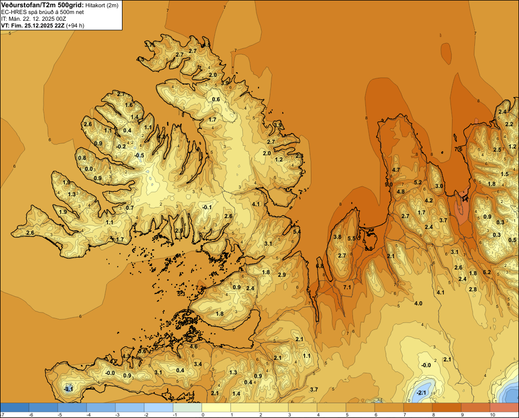Click the '4.7' temperature value

396,170
